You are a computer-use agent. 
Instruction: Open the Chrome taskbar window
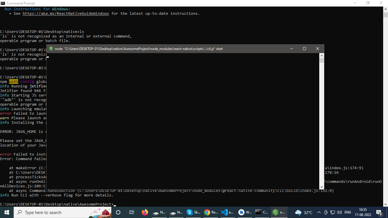tap(211, 212)
